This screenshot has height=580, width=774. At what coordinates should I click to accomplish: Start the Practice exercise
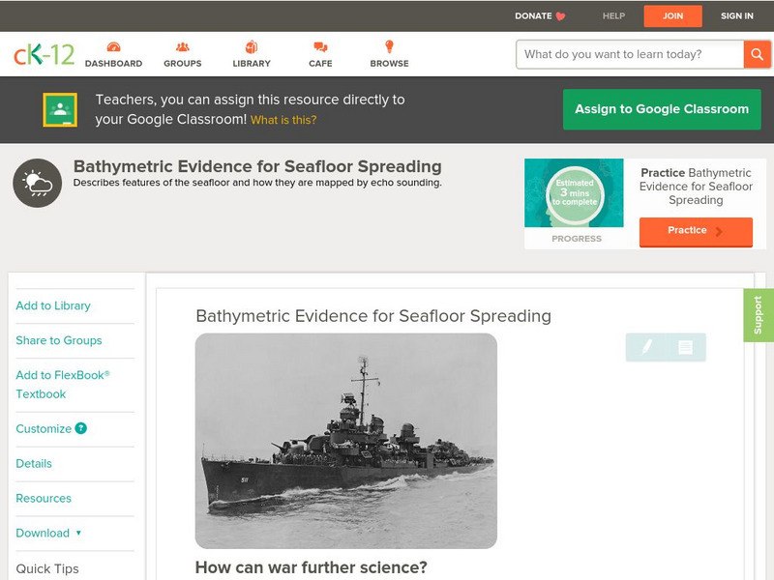point(695,231)
